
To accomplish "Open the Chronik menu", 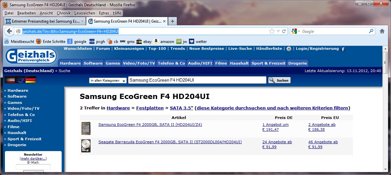I will coord(64,13).
